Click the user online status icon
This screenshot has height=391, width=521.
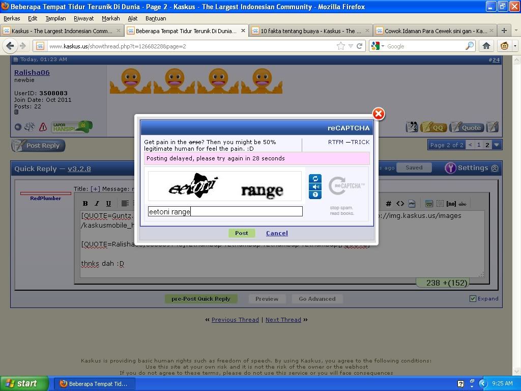18,127
